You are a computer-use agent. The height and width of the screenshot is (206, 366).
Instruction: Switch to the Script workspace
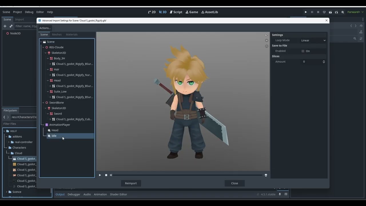pos(176,12)
